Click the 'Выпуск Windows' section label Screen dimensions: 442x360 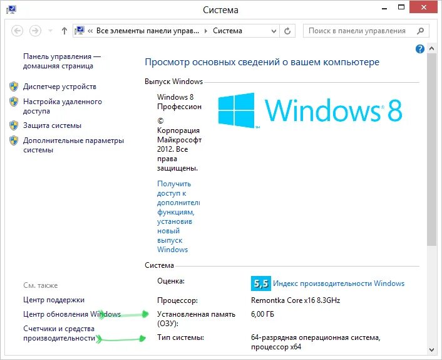click(x=173, y=82)
